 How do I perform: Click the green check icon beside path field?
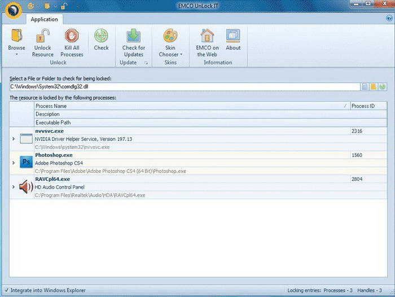[x=383, y=87]
